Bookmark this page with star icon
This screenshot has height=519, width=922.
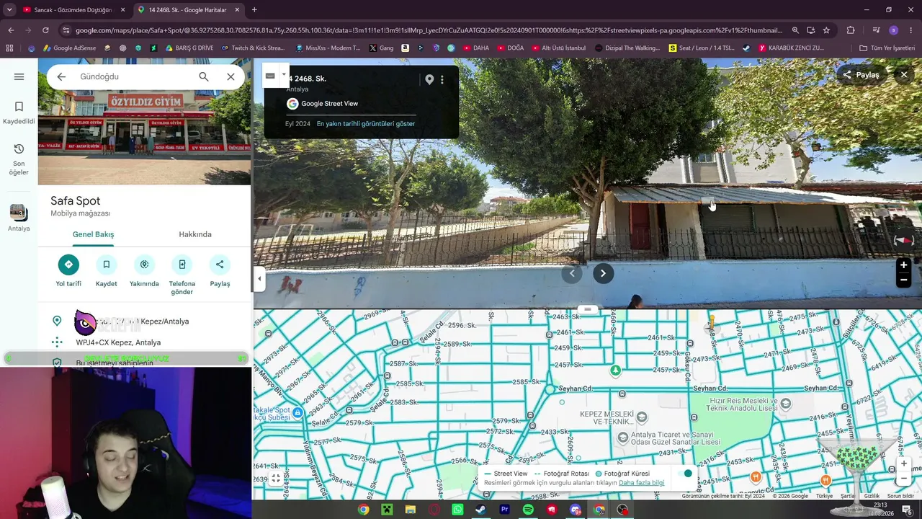tap(826, 30)
